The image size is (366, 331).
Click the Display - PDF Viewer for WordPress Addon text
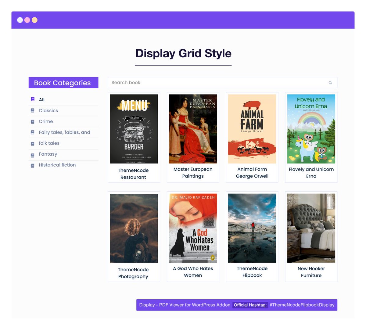[185, 305]
